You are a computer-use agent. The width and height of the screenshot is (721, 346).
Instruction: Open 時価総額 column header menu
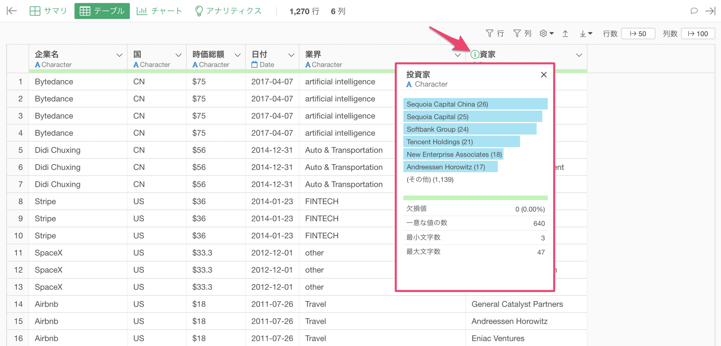[x=238, y=55]
